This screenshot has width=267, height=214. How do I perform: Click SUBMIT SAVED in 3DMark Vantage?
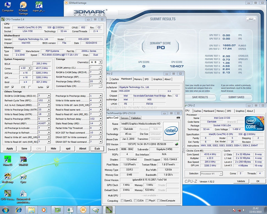click(236, 97)
